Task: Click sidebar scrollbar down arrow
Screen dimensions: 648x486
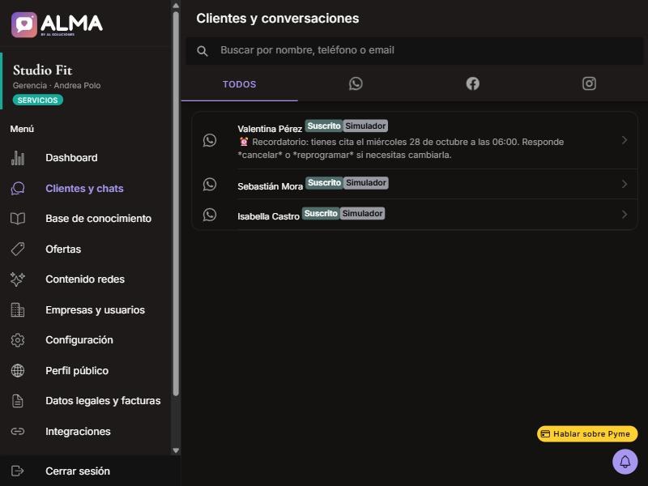Action: click(x=176, y=450)
